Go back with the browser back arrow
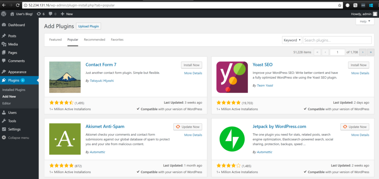This screenshot has width=379, height=179. pos(4,5)
